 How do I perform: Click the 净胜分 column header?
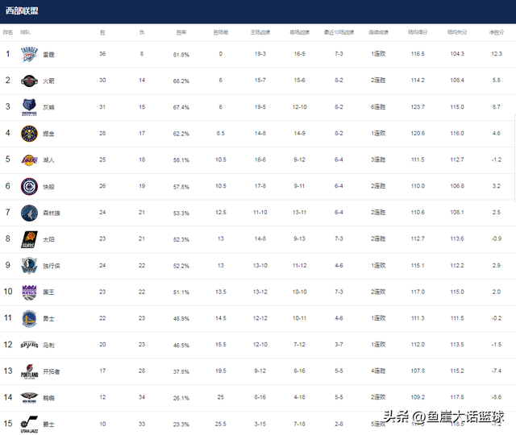click(497, 32)
